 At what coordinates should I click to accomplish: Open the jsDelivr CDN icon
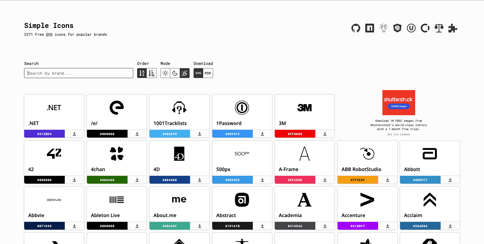pyautogui.click(x=397, y=28)
